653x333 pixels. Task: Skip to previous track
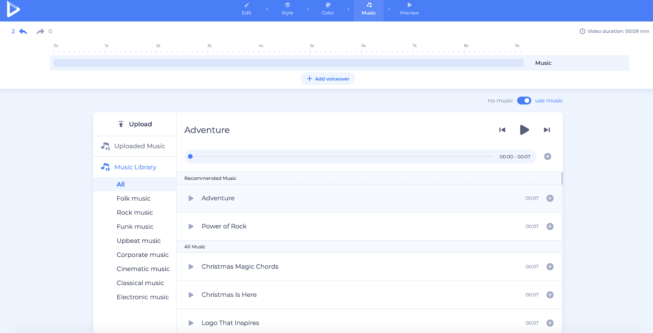click(502, 130)
